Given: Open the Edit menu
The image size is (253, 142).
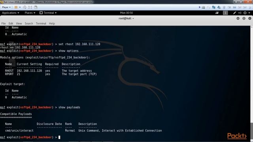Looking at the screenshot, I should coord(11,24).
